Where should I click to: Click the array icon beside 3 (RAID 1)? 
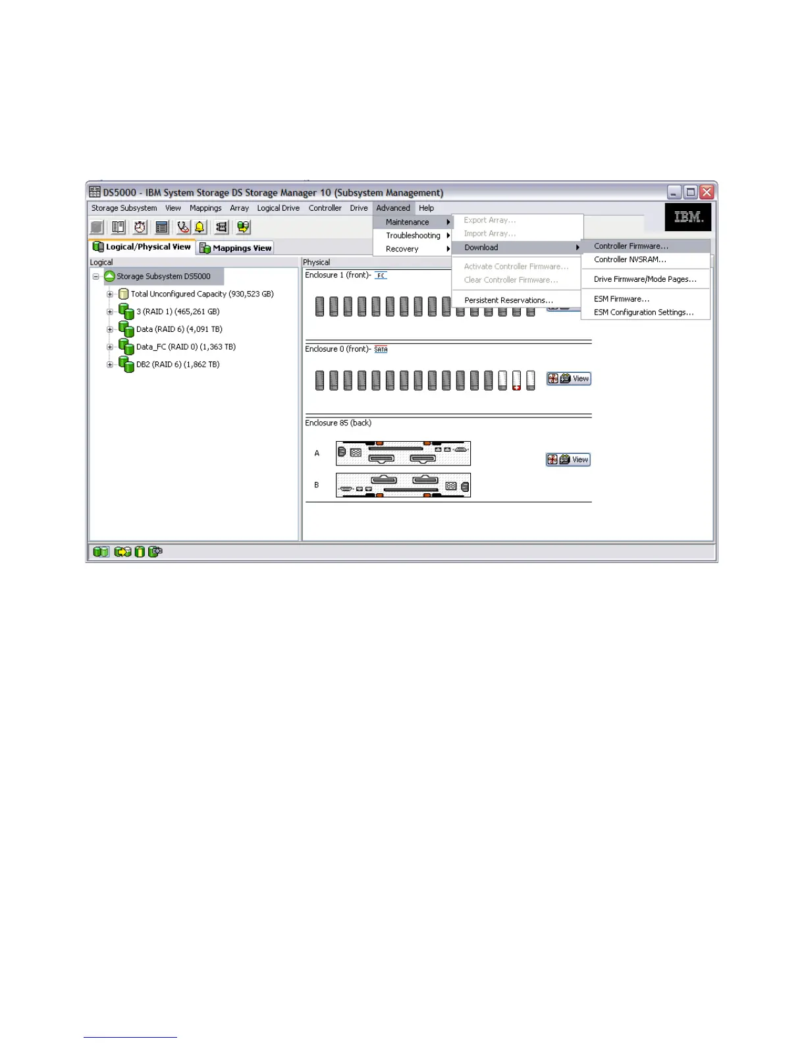(x=126, y=311)
